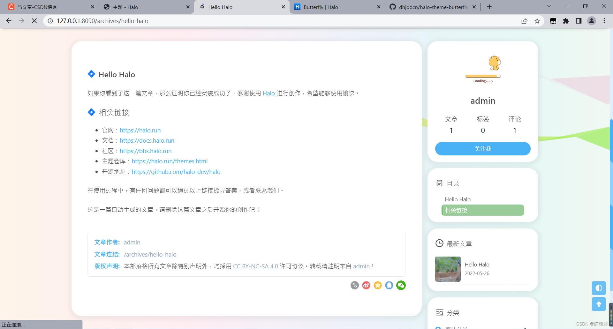Minimize the browser window
Viewport: 613px width, 329px height.
click(x=567, y=6)
